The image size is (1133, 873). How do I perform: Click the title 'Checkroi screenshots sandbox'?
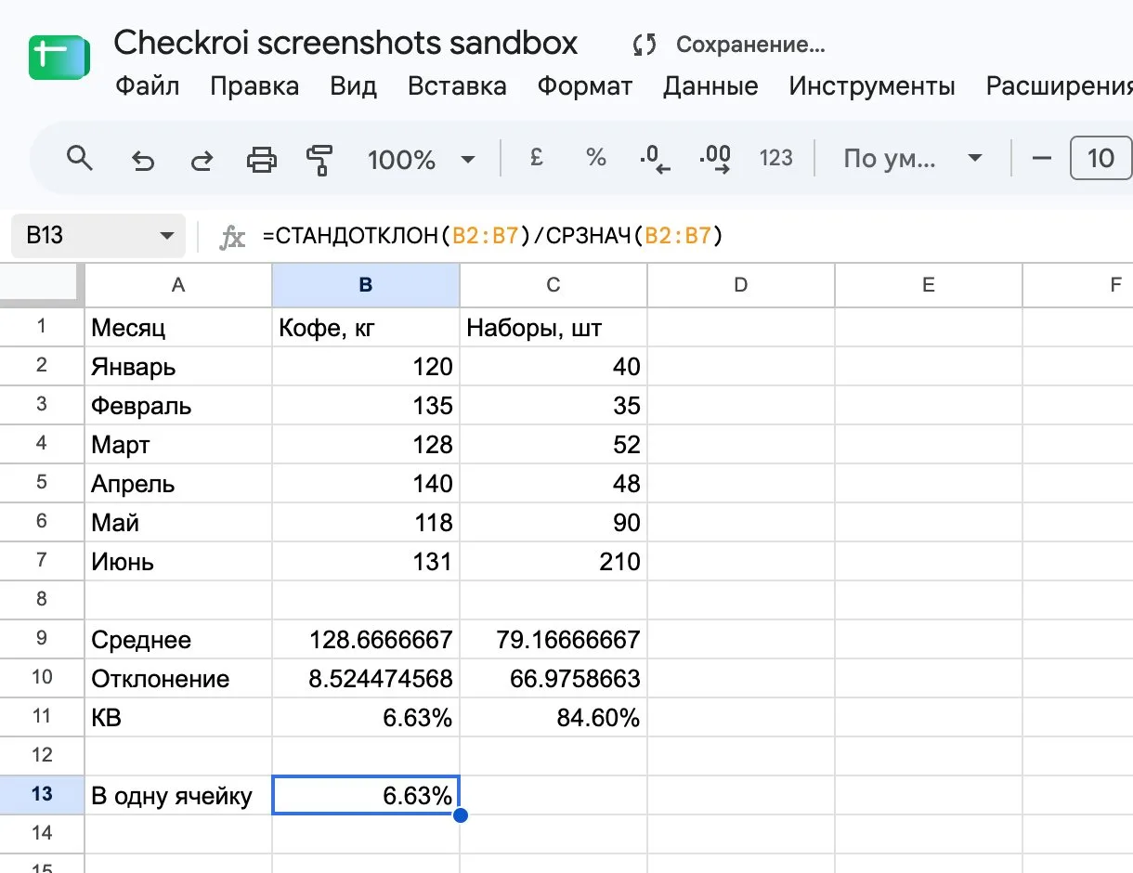(x=345, y=43)
